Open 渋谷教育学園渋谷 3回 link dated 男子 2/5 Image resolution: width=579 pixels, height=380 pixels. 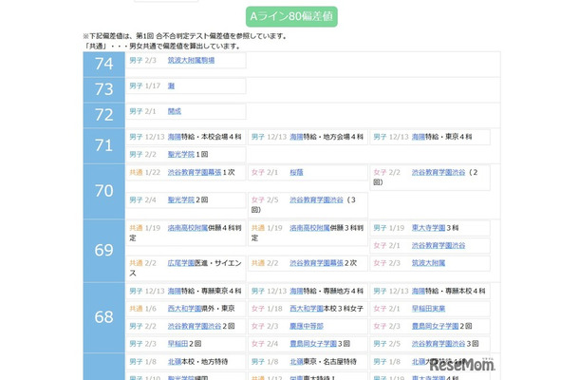pos(439,344)
